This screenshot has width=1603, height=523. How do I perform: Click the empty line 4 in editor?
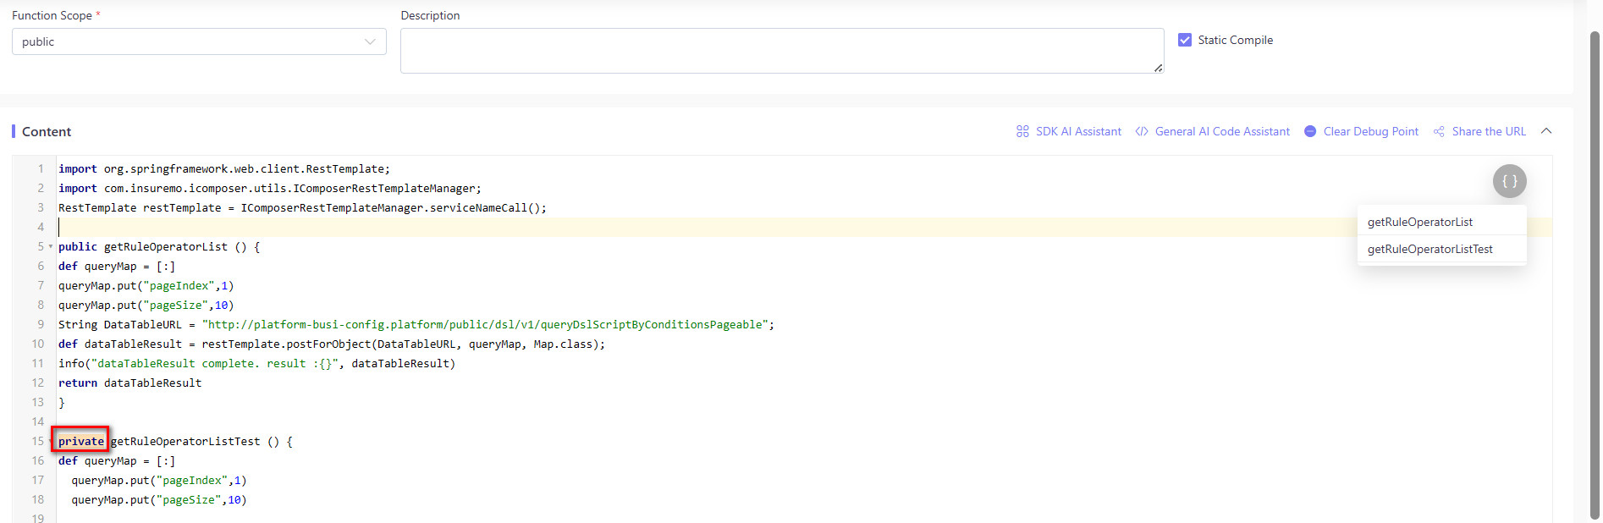(804, 228)
